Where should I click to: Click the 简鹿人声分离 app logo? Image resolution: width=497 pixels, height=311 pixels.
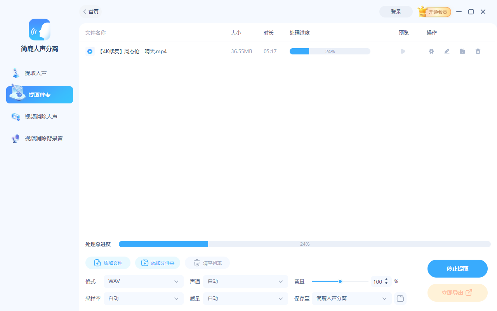(x=39, y=30)
